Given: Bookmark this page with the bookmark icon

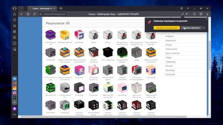Looking at the screenshot, I should [x=187, y=14].
